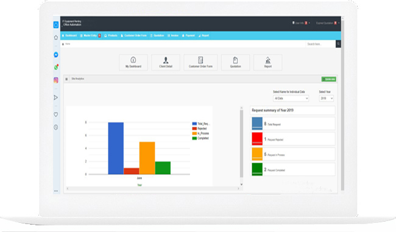Click the orange swatch beside Request in Process

pyautogui.click(x=257, y=154)
